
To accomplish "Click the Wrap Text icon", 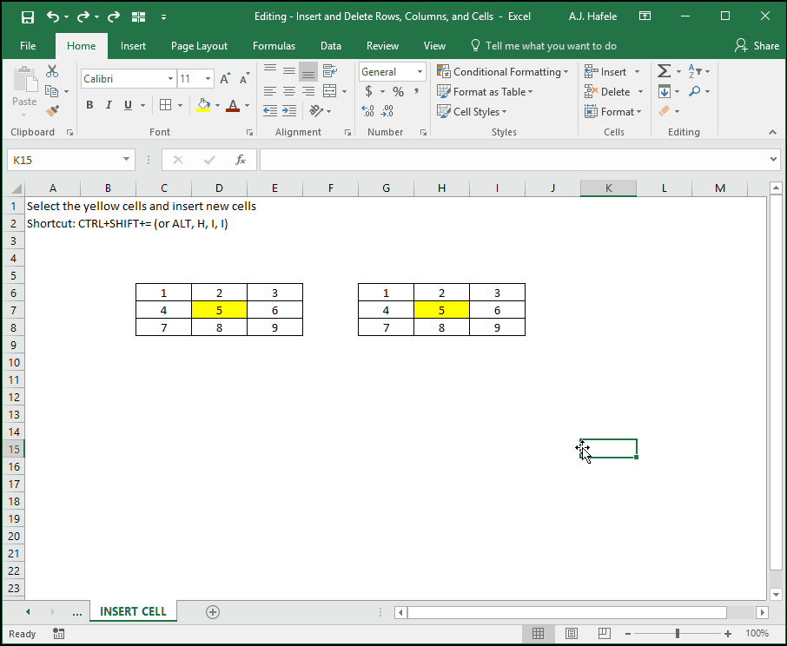I will pyautogui.click(x=330, y=70).
